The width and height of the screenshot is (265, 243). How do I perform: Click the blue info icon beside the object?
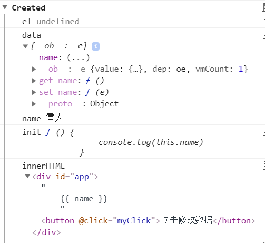point(95,46)
